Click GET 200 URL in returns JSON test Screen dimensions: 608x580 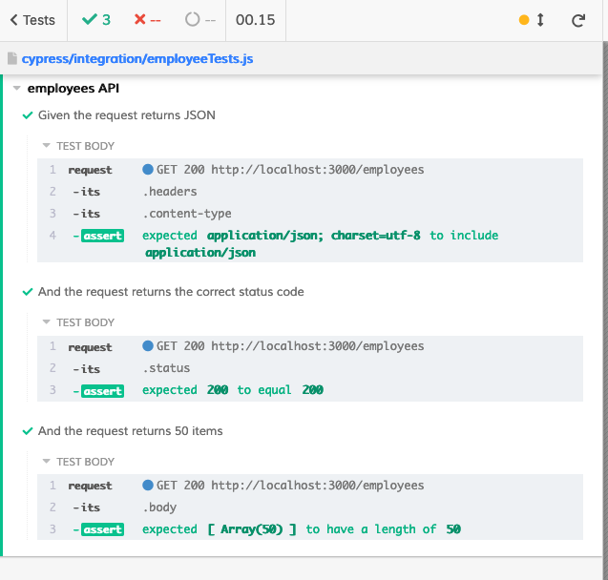290,169
